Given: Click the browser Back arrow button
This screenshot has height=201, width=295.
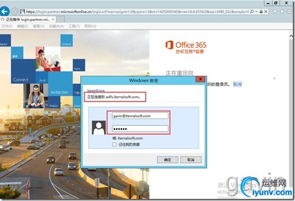Looking at the screenshot, I should point(5,12).
